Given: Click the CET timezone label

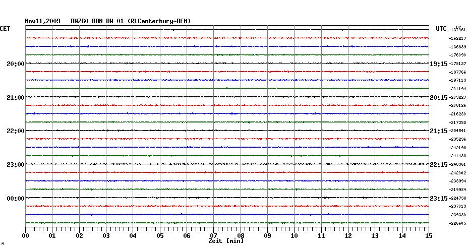Looking at the screenshot, I should click(x=5, y=29).
